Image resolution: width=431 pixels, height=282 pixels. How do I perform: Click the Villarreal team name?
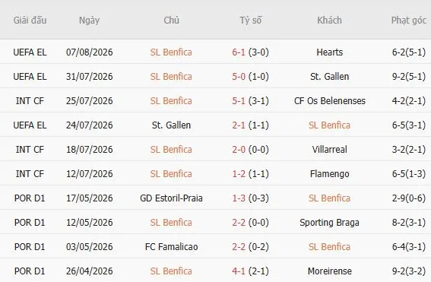(329, 150)
